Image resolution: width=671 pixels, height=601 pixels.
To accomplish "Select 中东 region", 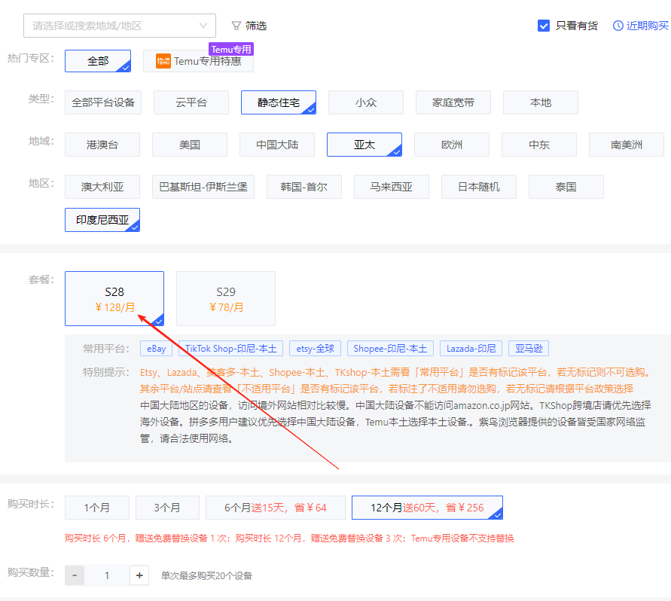I will point(538,145).
